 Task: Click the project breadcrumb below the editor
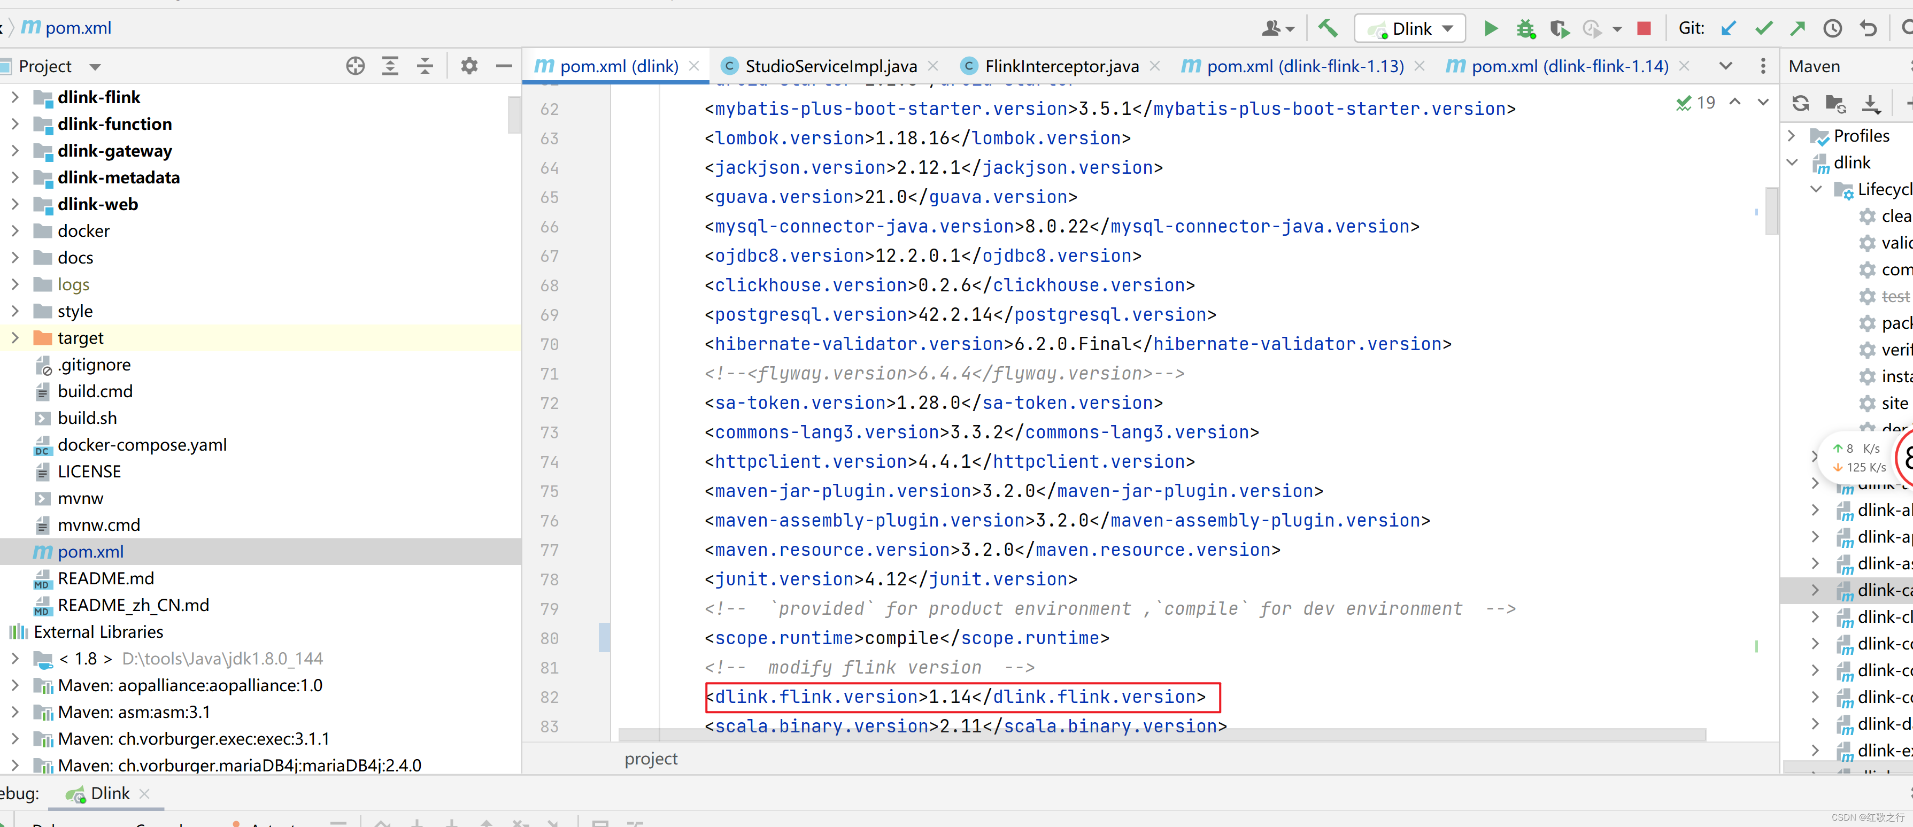(651, 759)
